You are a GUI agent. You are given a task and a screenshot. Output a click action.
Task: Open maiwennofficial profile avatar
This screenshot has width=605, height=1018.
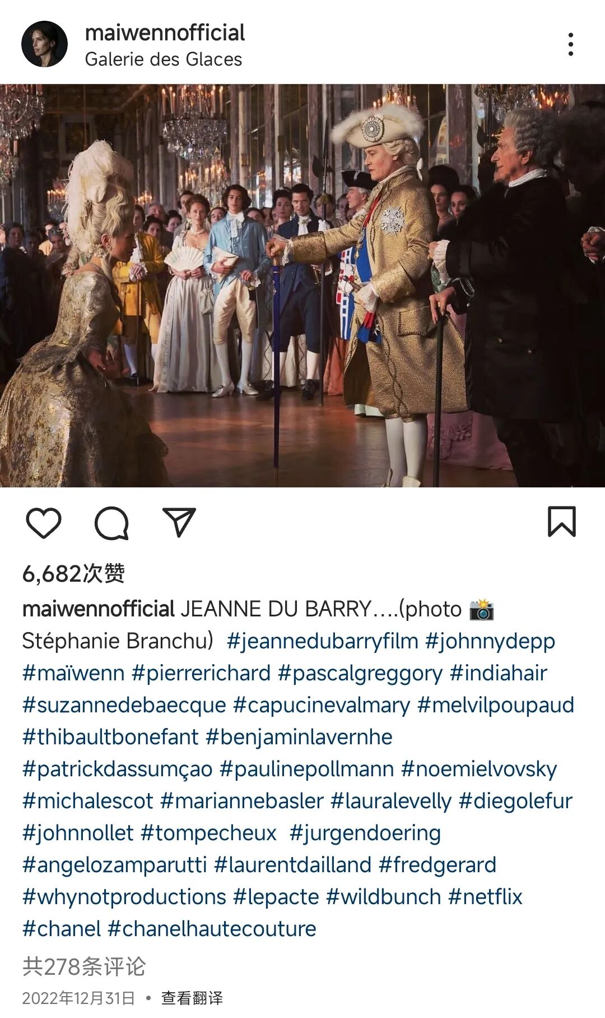coord(44,44)
